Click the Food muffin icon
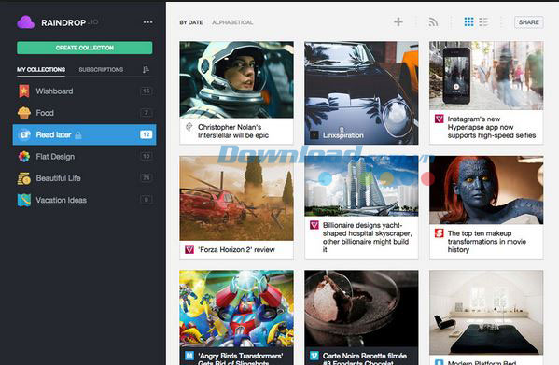The height and width of the screenshot is (365, 559). [24, 113]
